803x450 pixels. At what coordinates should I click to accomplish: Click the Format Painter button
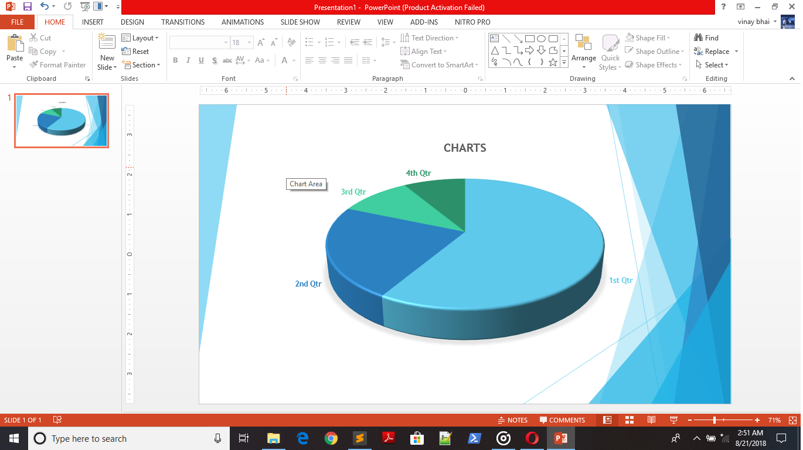click(x=57, y=65)
